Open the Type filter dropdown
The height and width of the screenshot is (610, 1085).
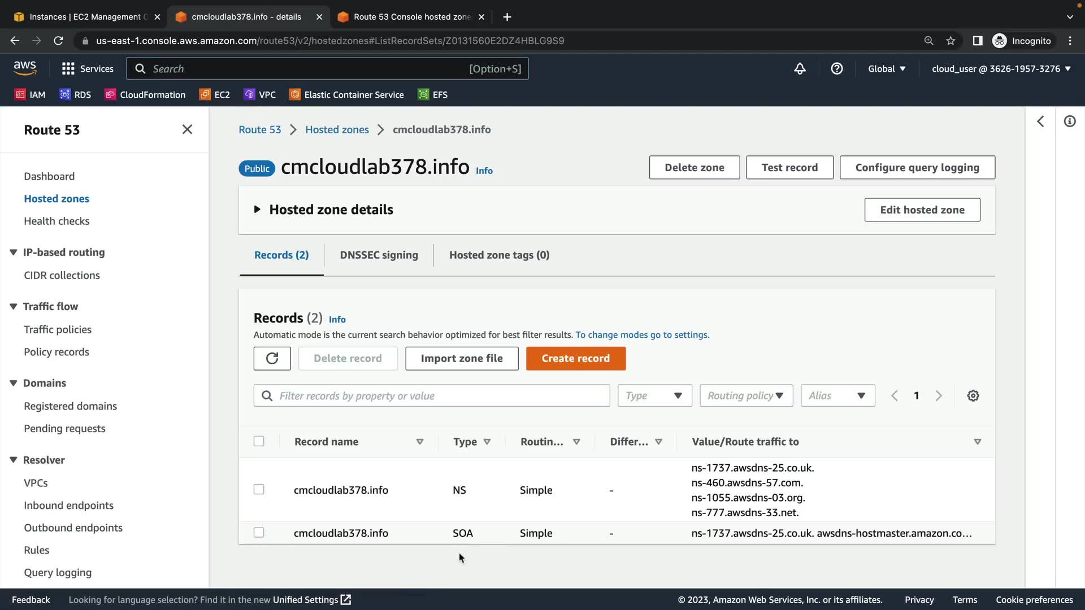[x=654, y=396]
